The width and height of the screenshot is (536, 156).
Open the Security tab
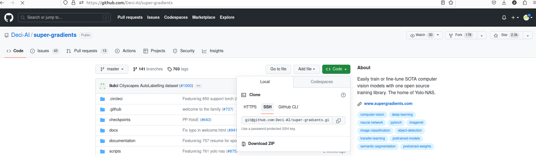pos(184,51)
